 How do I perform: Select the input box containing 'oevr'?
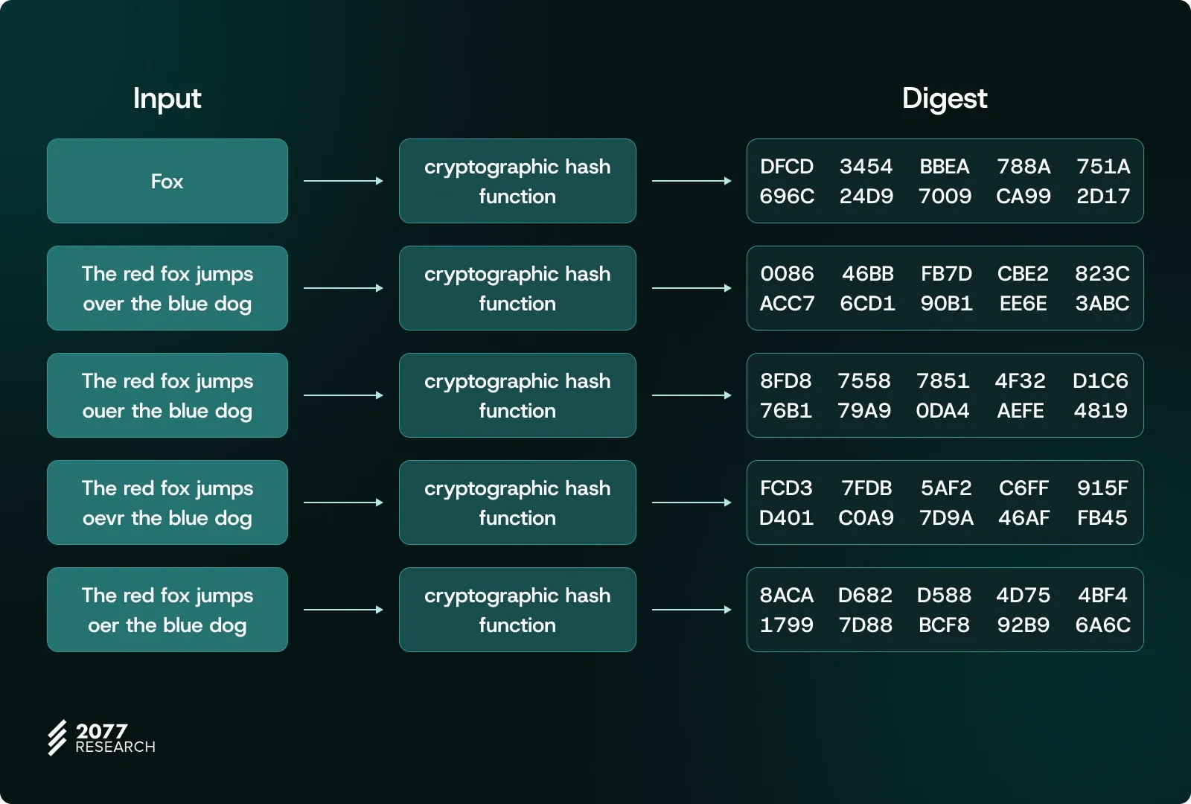tap(167, 502)
